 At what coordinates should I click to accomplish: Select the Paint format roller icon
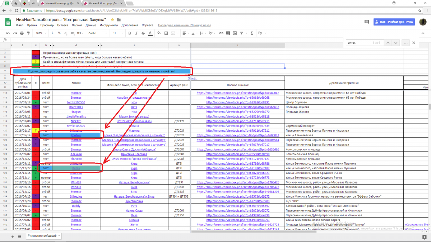click(28, 33)
